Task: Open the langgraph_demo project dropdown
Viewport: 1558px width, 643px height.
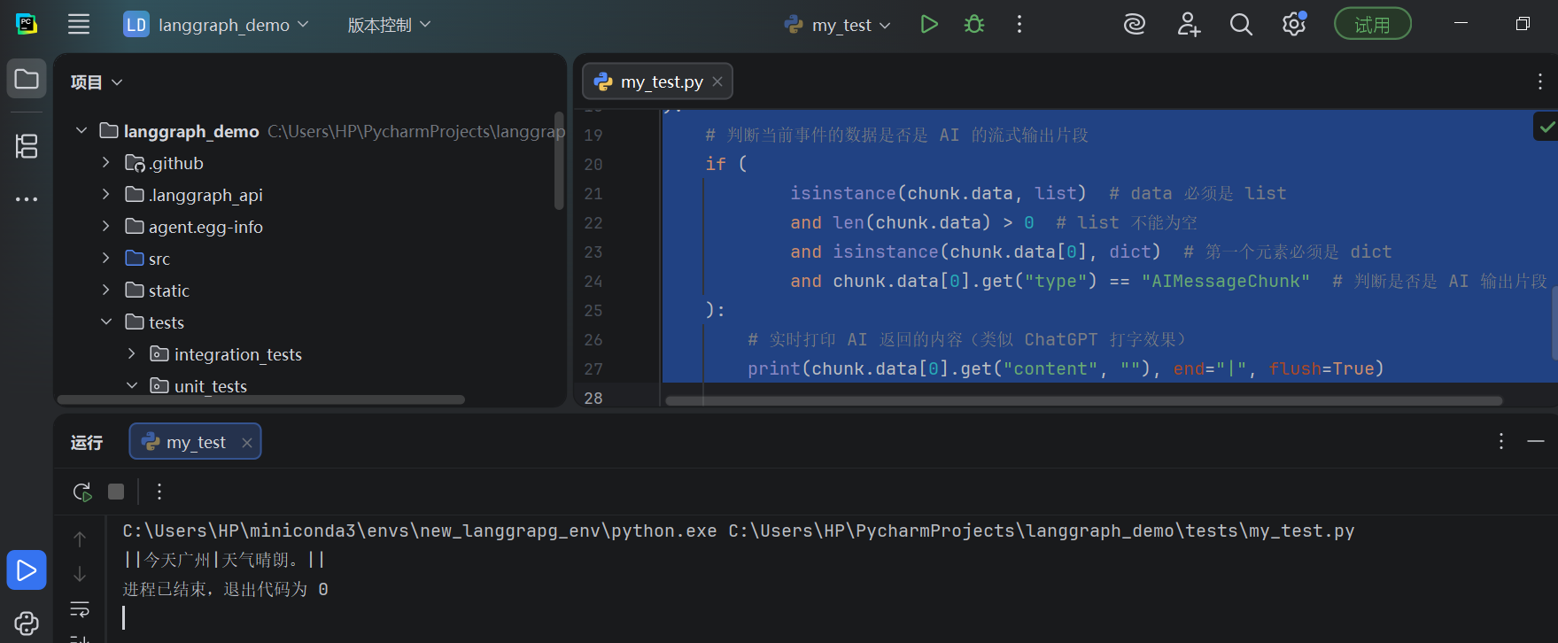Action: [216, 25]
